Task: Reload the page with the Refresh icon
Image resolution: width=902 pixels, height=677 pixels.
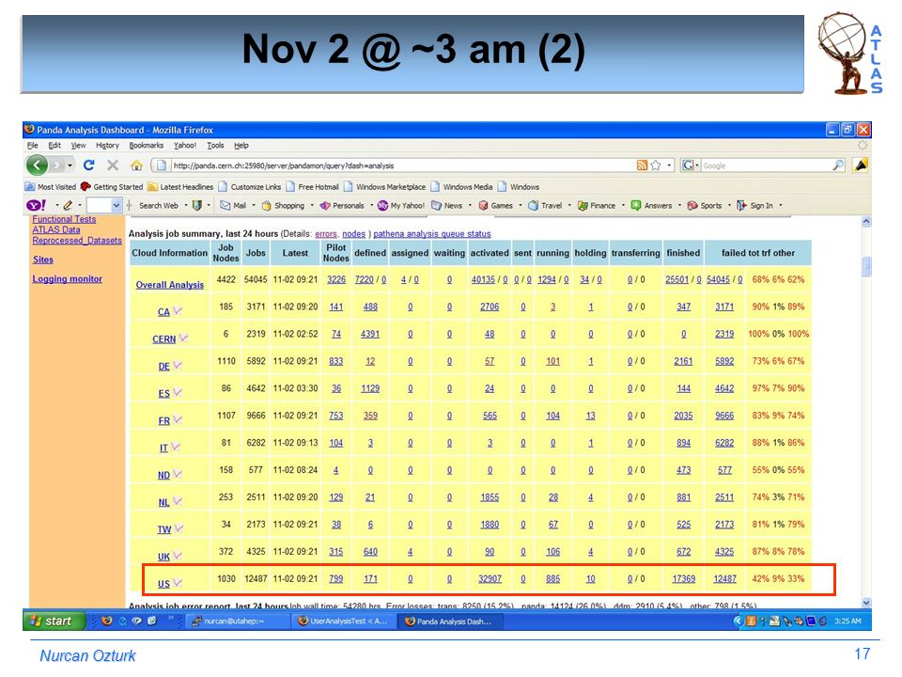Action: (88, 165)
